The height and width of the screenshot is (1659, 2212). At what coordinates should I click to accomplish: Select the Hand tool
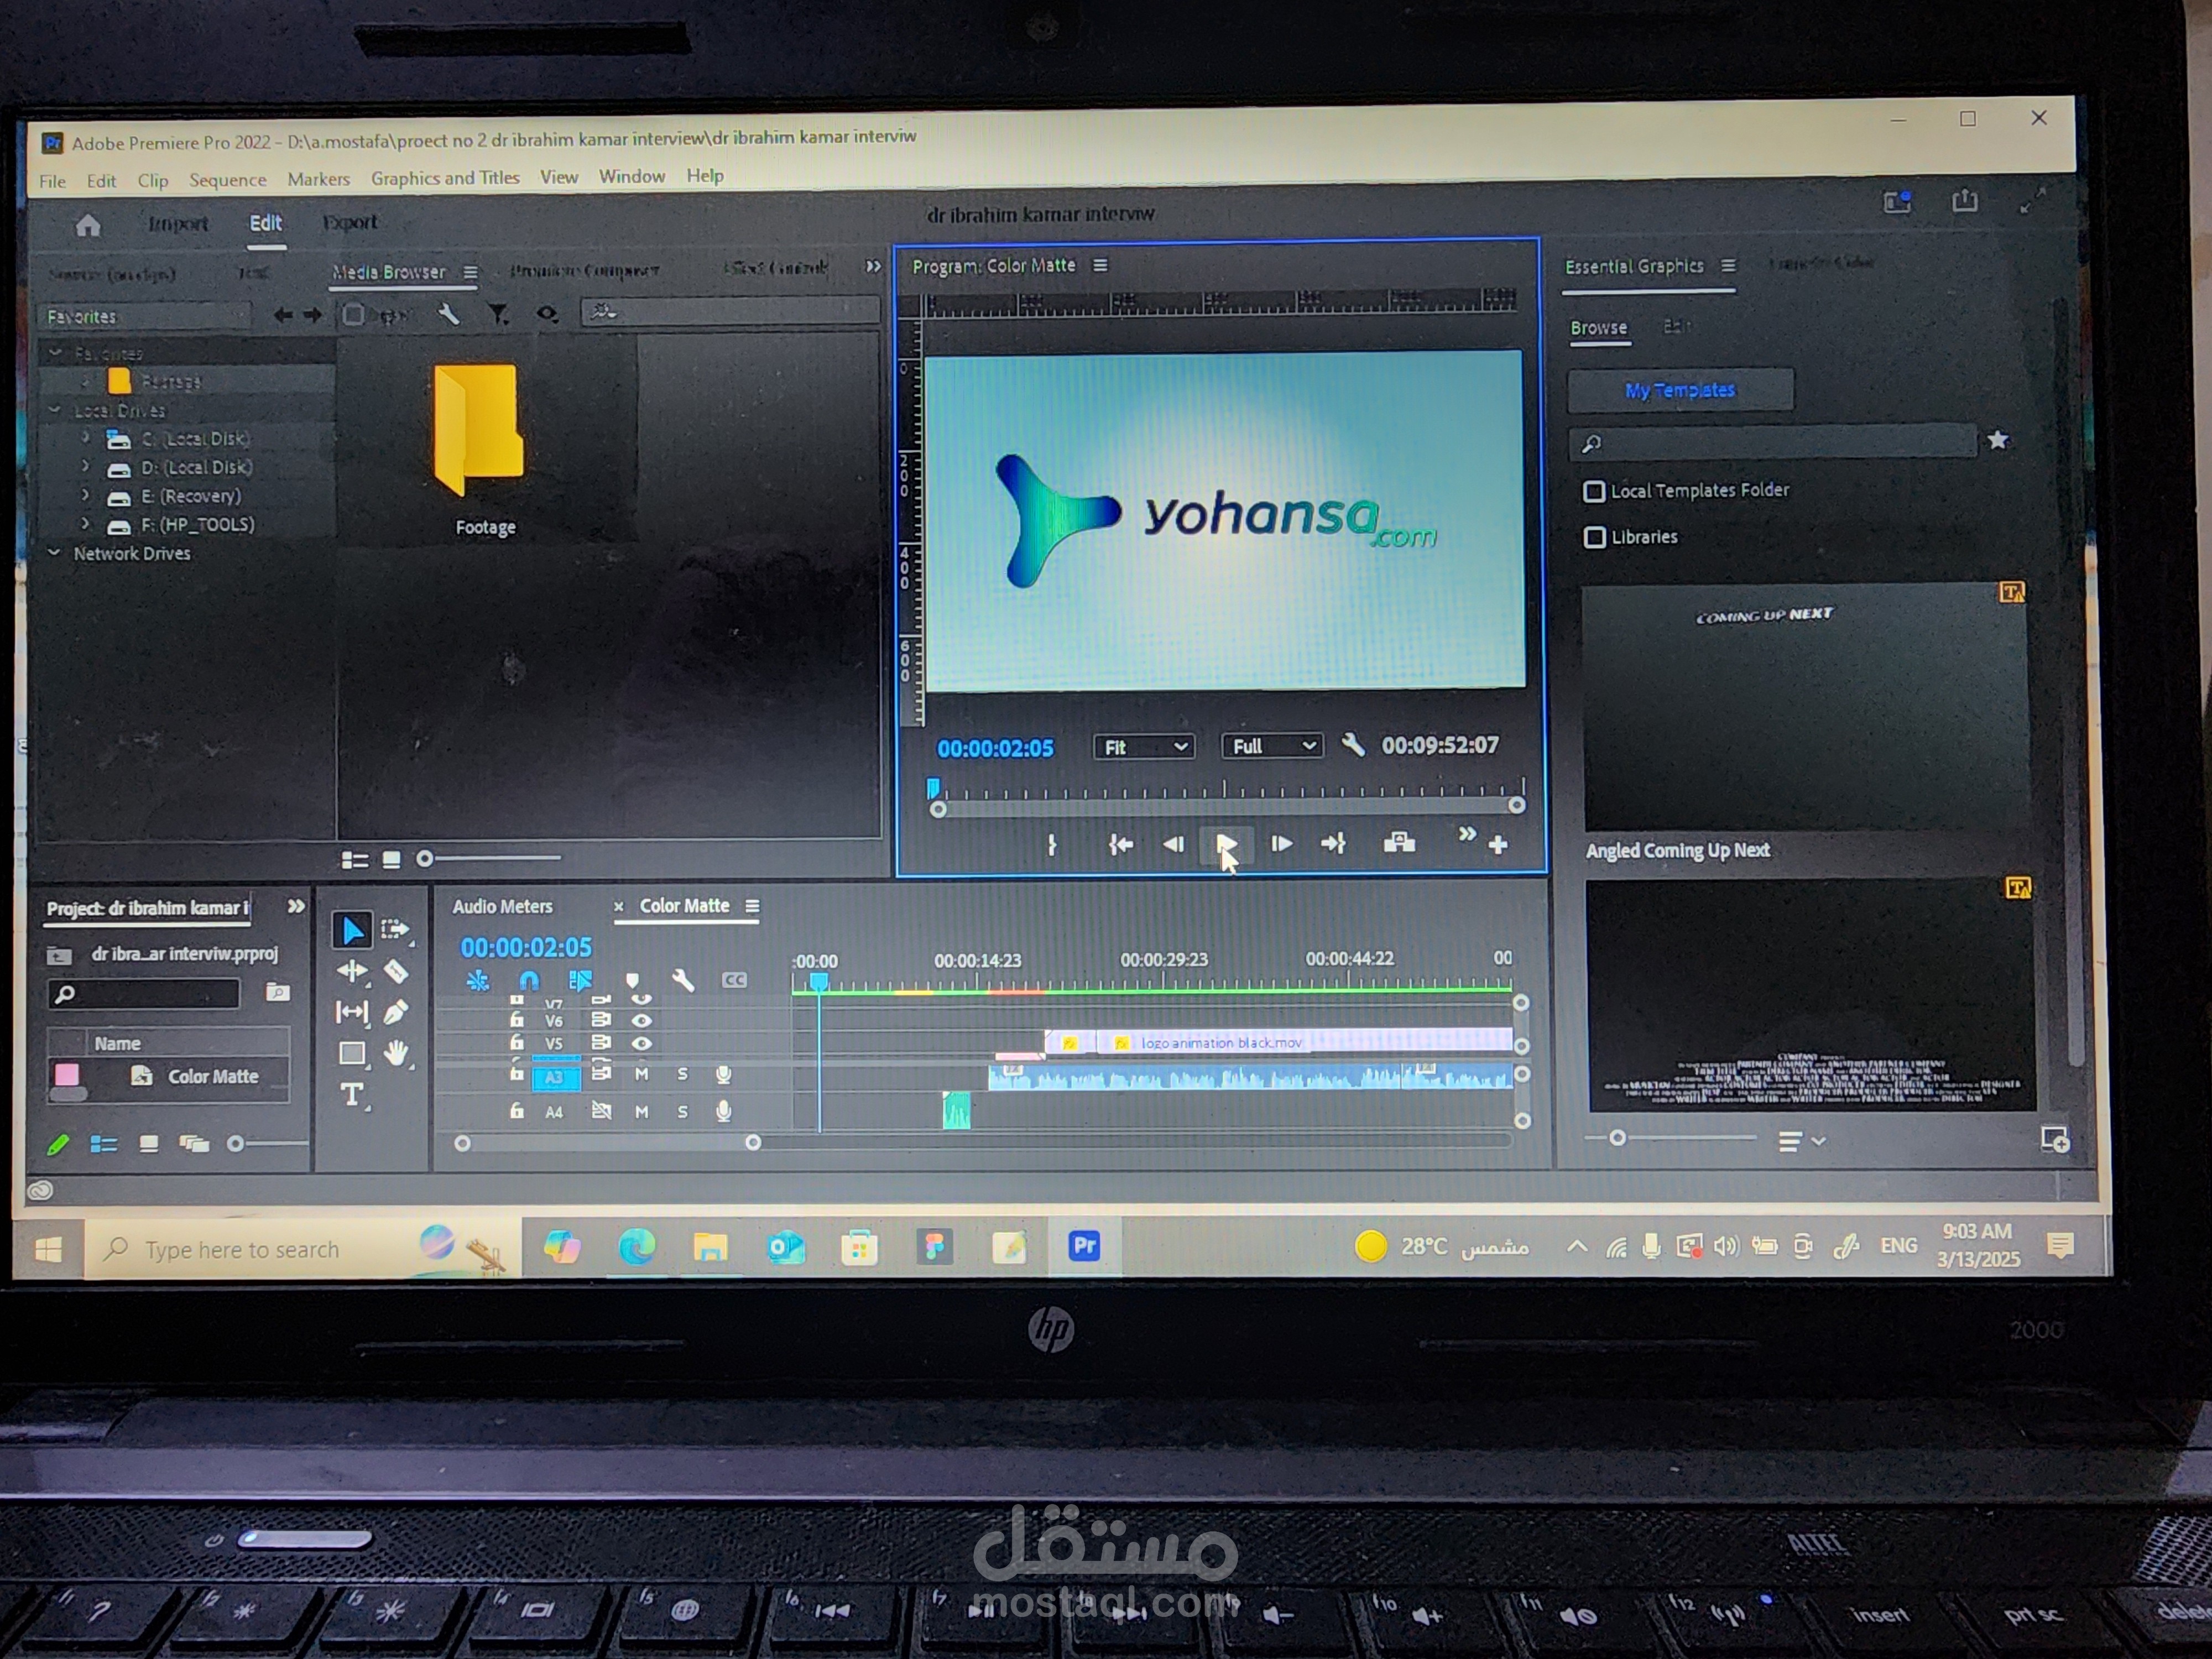(x=397, y=1053)
